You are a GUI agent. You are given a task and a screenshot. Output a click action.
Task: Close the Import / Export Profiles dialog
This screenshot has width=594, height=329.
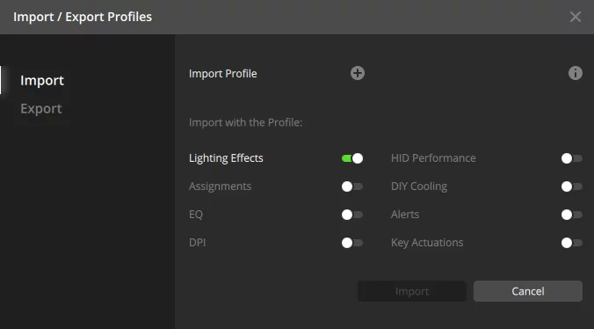pos(575,17)
